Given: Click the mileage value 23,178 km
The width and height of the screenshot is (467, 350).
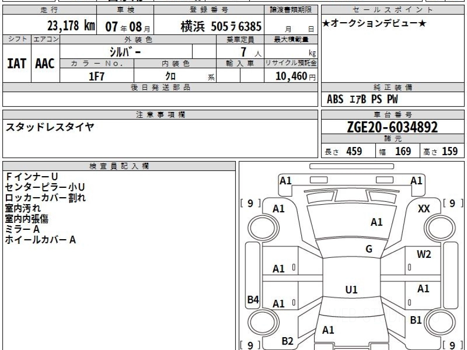Looking at the screenshot, I should click(x=71, y=26).
